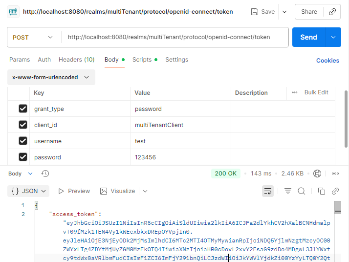The height and width of the screenshot is (262, 349).
Task: Click the response pane vertical scrollbar
Action: point(337,230)
